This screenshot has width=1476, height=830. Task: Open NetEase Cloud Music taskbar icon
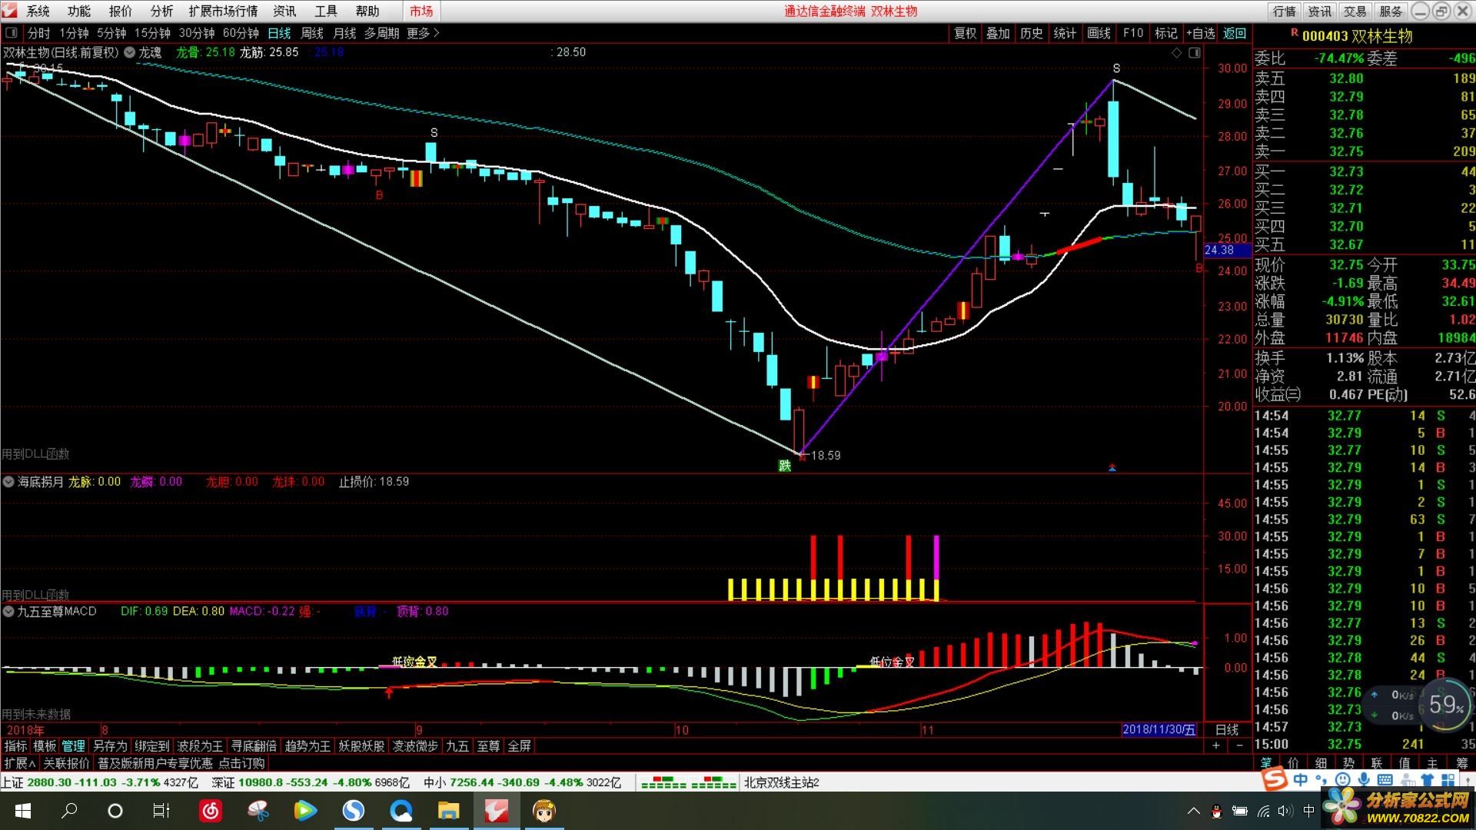pos(211,811)
